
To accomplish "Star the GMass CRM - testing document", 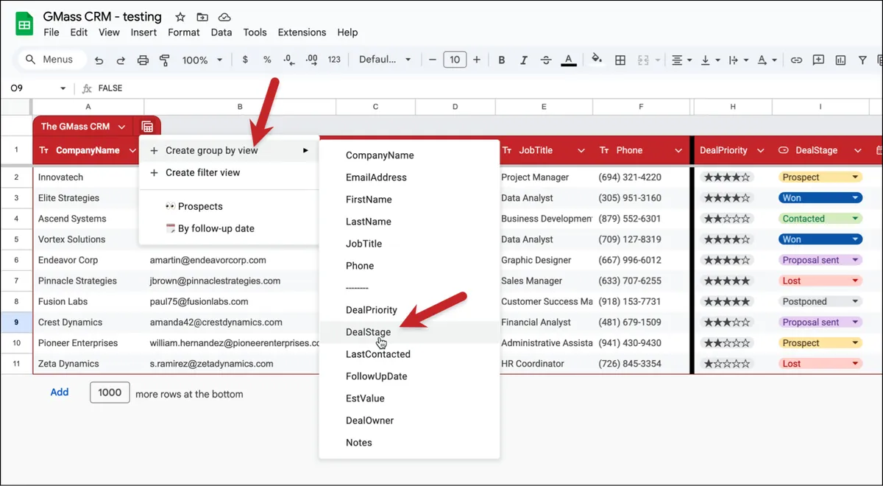I will click(180, 16).
